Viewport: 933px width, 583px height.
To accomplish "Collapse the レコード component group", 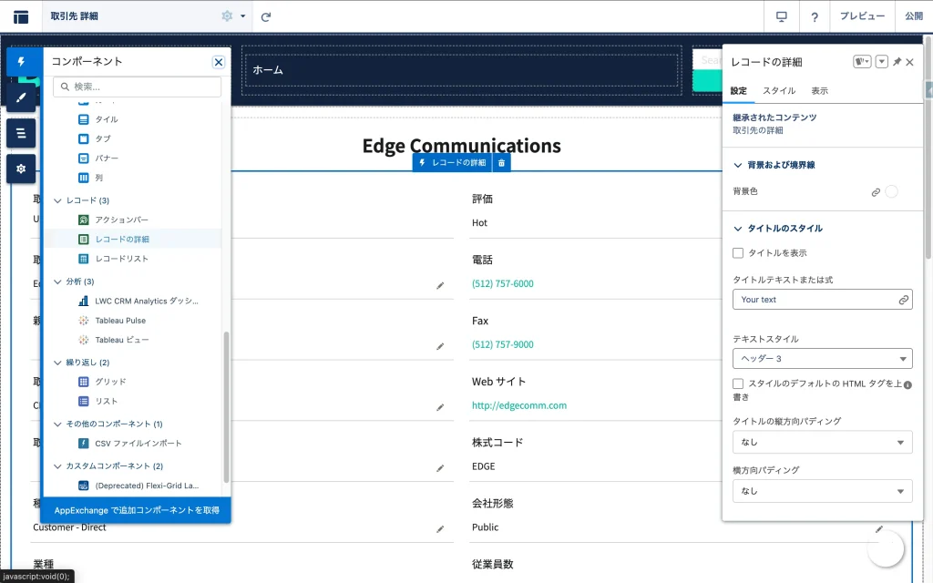I will pos(58,200).
